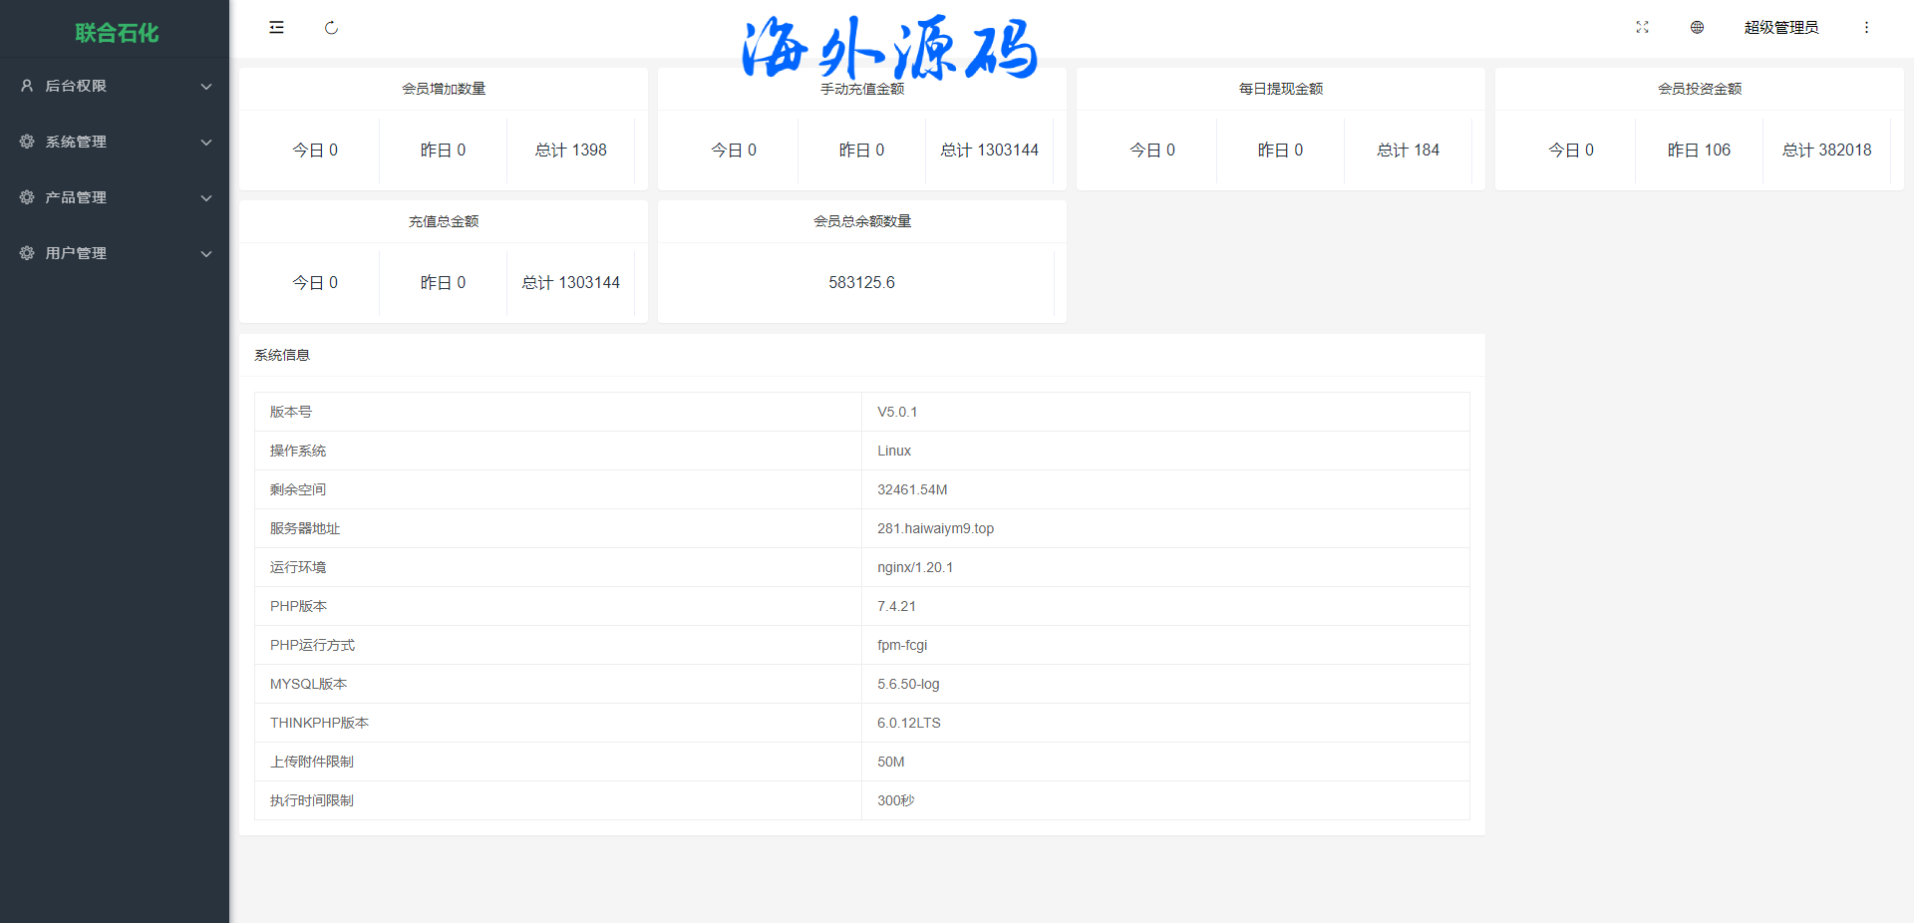Select the 总计 1398 member count cell
The image size is (1914, 923).
point(570,151)
